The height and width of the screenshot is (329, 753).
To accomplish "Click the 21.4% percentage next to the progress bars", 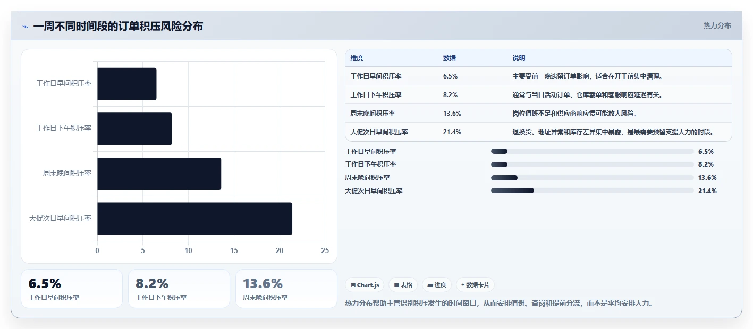I will (x=707, y=191).
